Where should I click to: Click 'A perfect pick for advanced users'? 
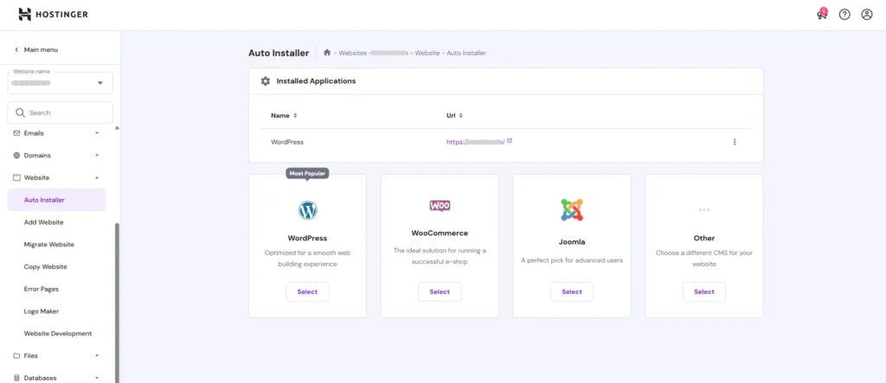click(x=572, y=260)
